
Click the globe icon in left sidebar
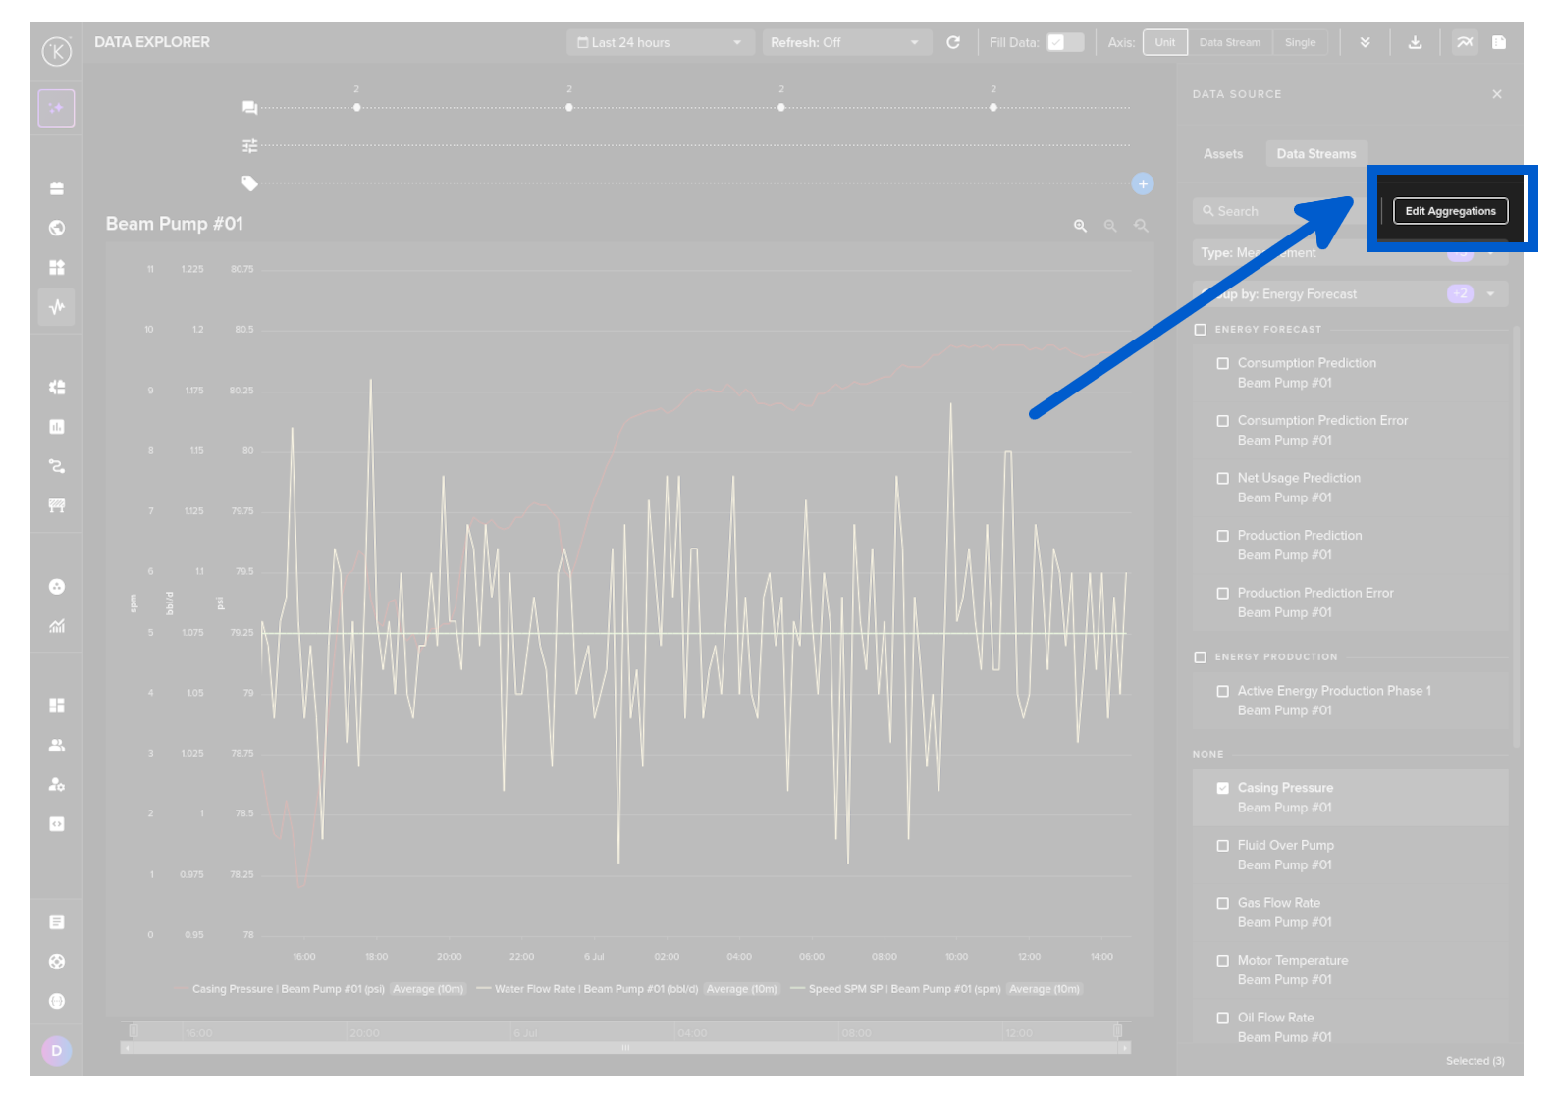coord(57,228)
